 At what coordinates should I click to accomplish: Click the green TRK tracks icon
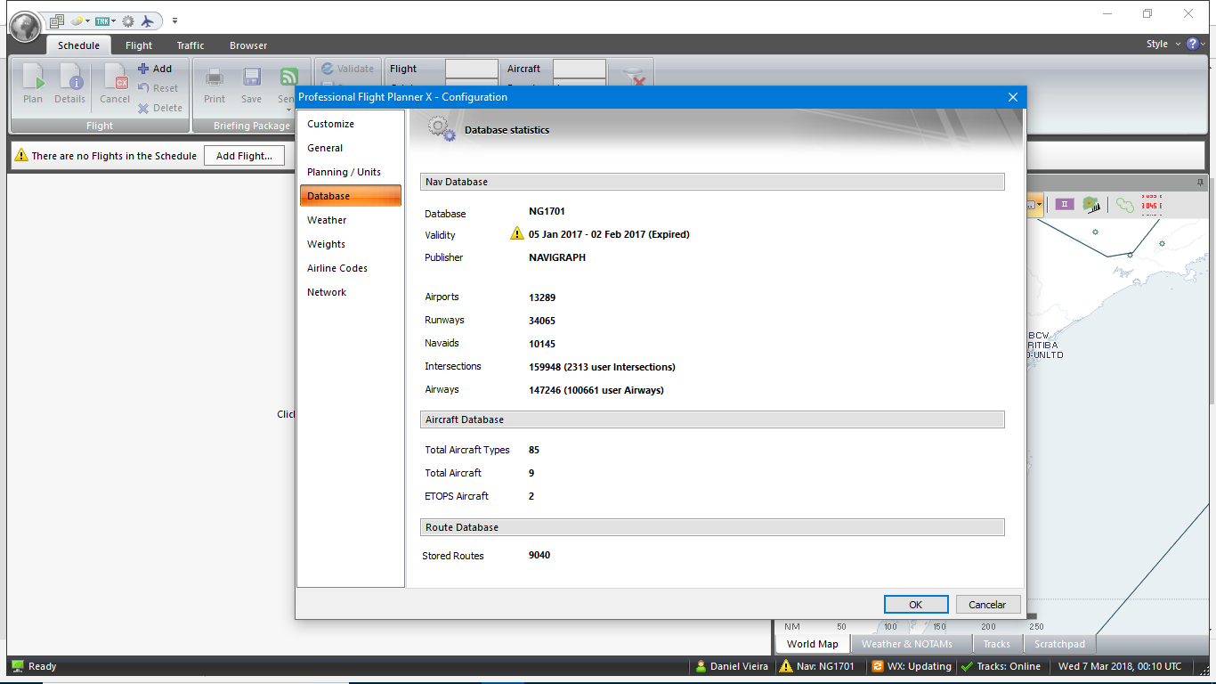click(102, 20)
